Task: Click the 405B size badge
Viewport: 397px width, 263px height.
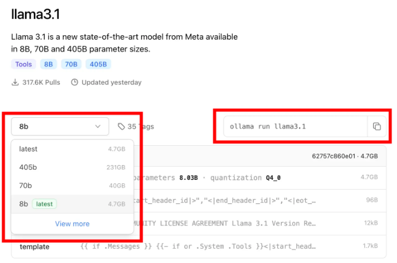Action: coord(98,64)
